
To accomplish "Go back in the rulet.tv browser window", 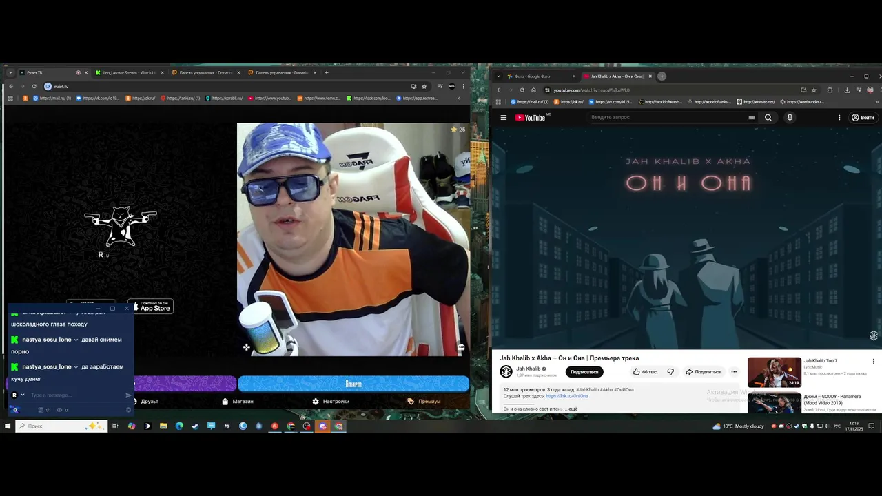I will (10, 87).
